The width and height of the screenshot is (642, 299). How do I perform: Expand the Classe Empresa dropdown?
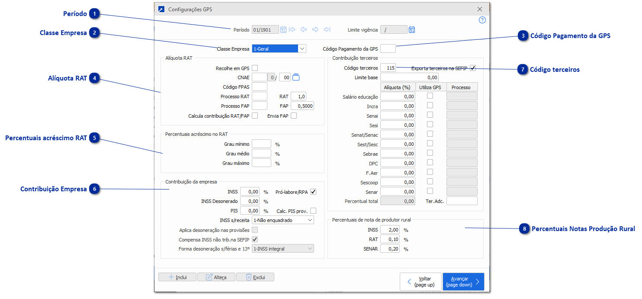pos(302,49)
